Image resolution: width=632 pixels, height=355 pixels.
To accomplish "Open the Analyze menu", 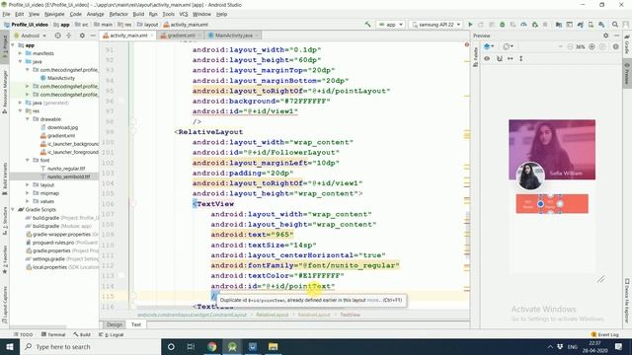I will pos(95,14).
